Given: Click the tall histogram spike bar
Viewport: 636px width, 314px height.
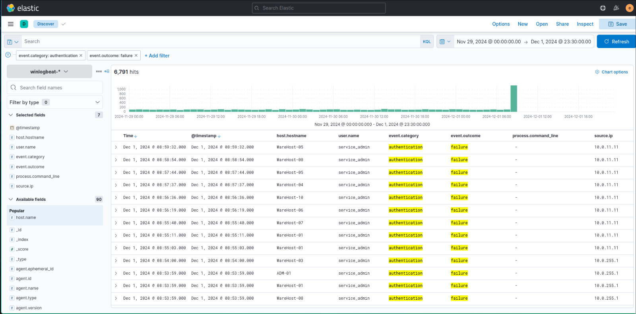Looking at the screenshot, I should pyautogui.click(x=514, y=98).
